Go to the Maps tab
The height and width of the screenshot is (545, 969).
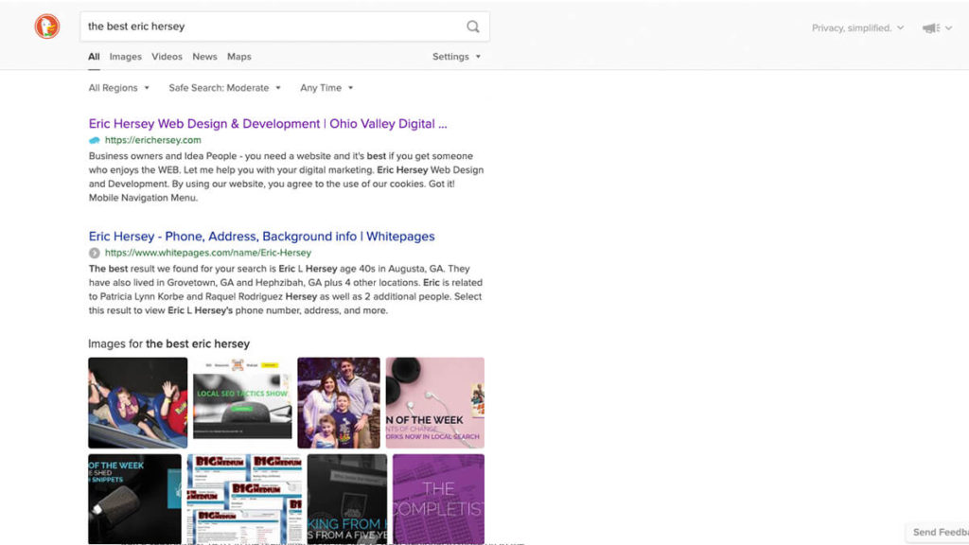(239, 57)
